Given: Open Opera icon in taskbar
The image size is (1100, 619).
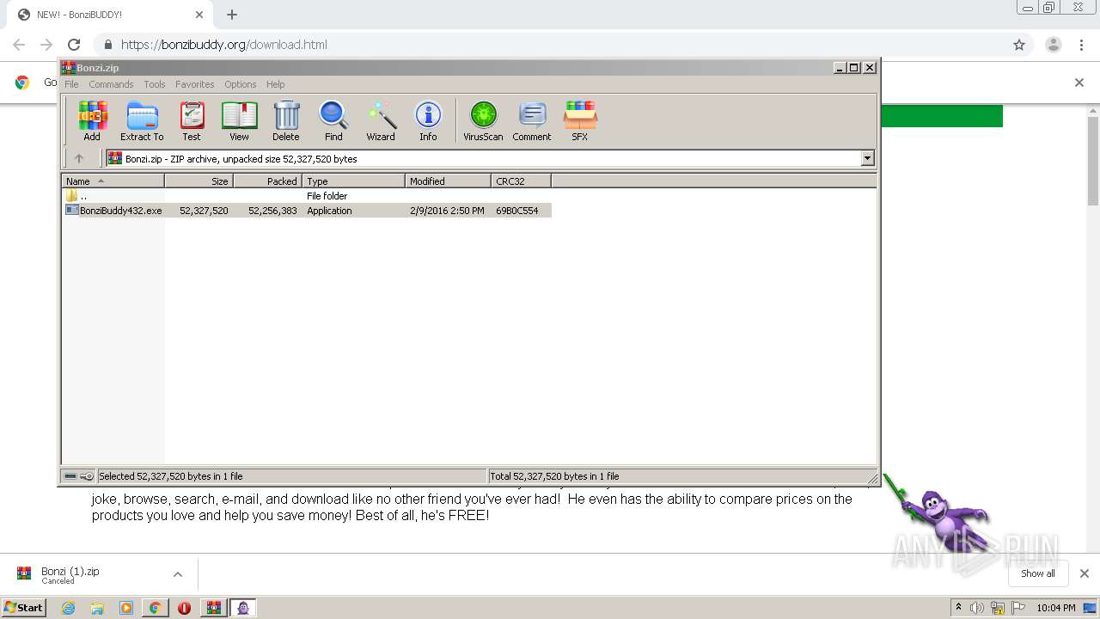Looking at the screenshot, I should [184, 608].
